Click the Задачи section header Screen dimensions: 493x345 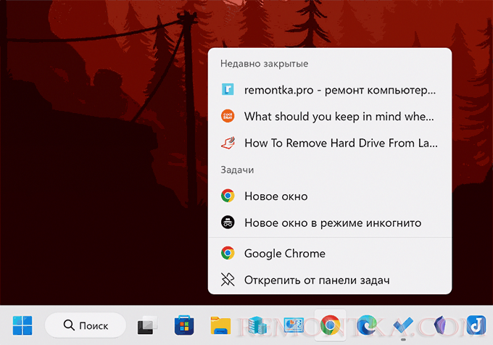point(237,170)
